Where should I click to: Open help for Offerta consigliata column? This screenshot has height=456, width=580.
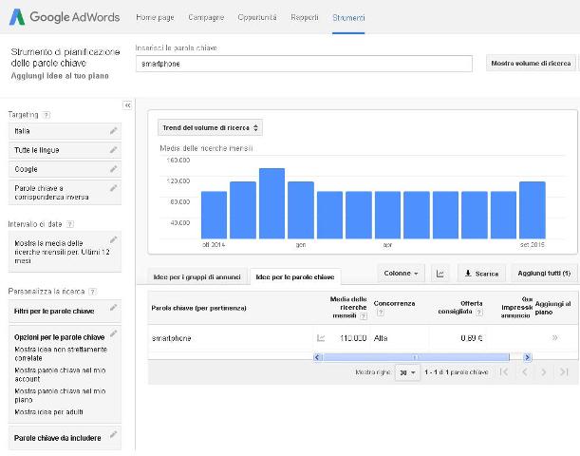(x=479, y=312)
